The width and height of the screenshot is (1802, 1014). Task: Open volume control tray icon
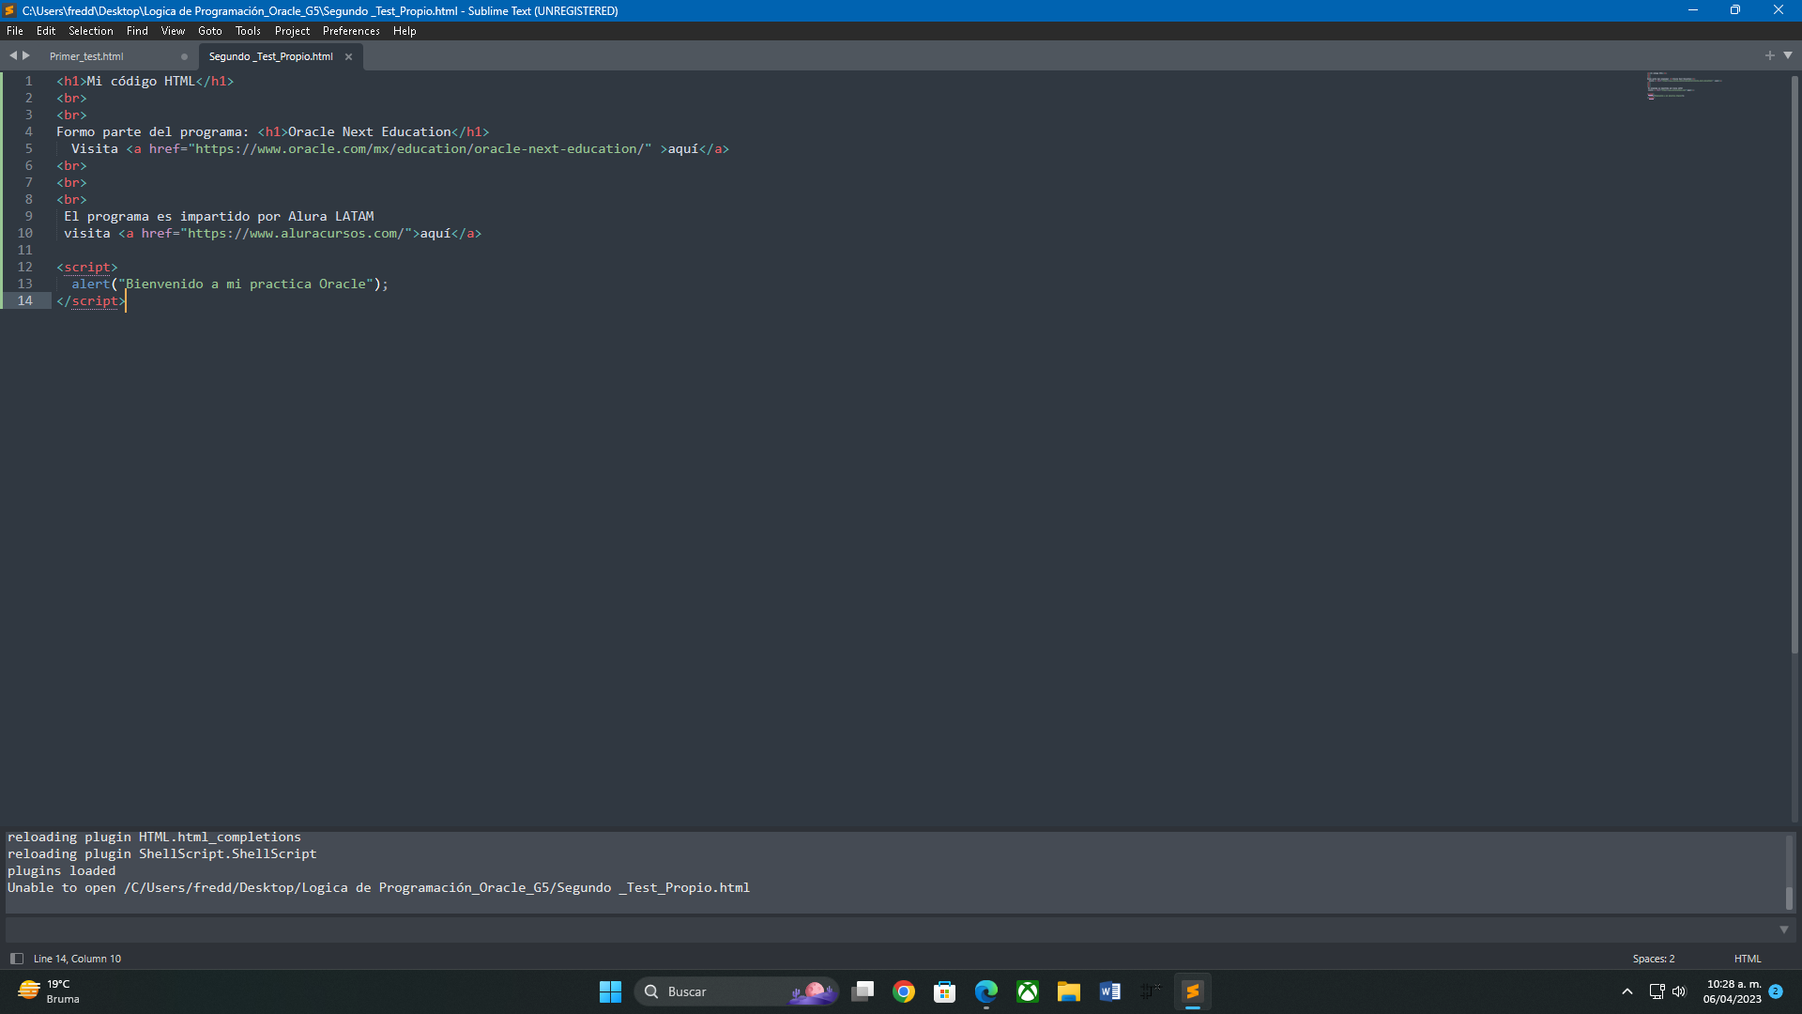coord(1679,991)
